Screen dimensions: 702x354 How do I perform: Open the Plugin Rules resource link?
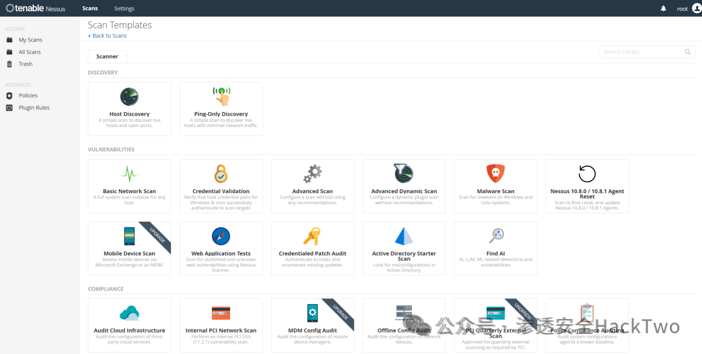point(34,108)
